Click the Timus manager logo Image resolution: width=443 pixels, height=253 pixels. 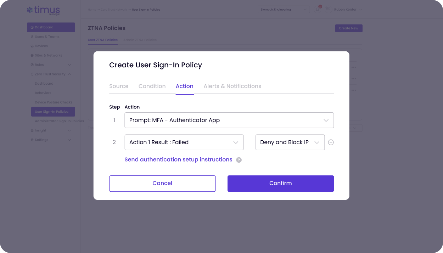click(43, 10)
